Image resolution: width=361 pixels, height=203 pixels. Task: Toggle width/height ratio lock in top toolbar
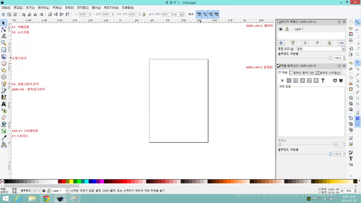click(x=144, y=14)
